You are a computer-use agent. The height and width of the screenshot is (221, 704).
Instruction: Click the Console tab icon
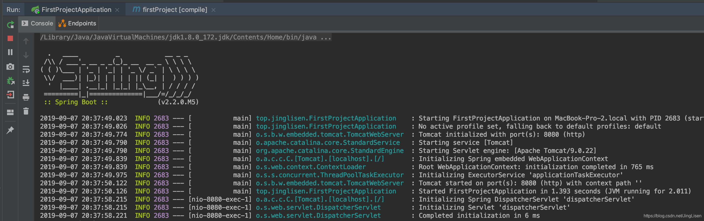pos(25,23)
